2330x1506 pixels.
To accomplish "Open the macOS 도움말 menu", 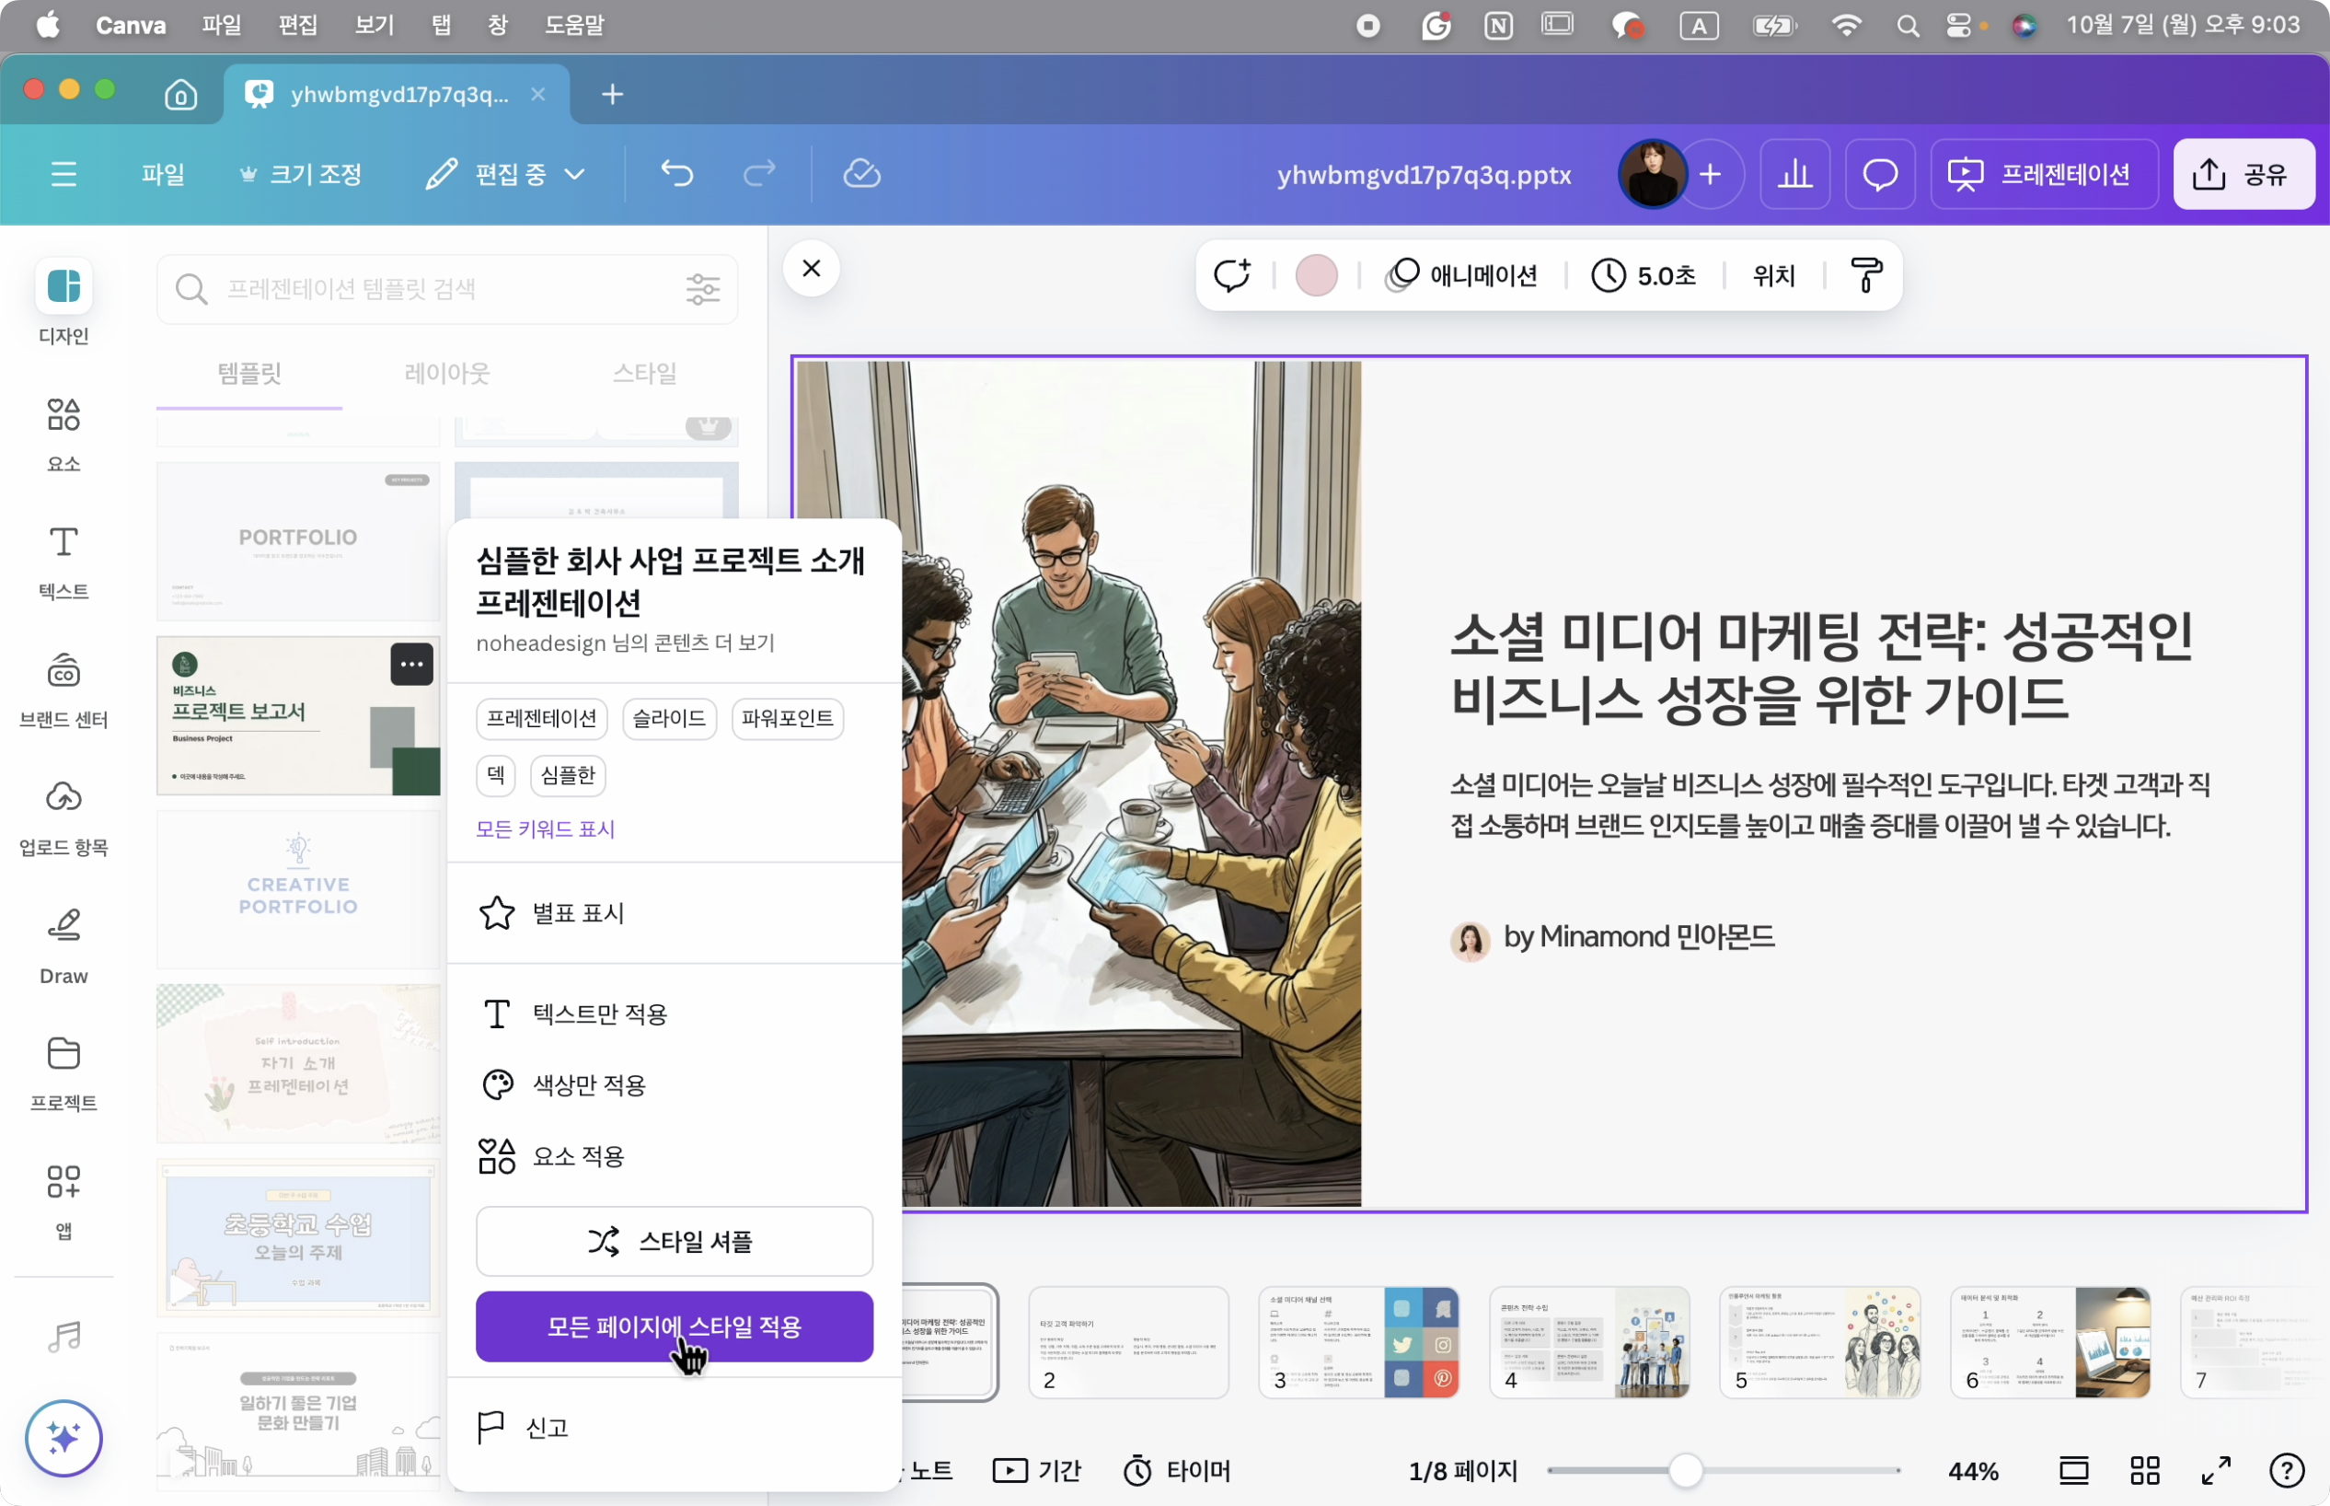I will (575, 25).
